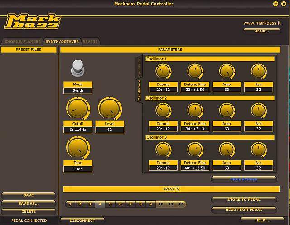
Task: Click Oscillator 1 Detune Fine knob
Action: [x=195, y=71]
